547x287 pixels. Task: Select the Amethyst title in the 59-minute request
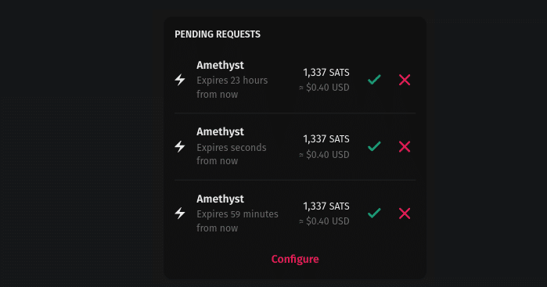coord(220,199)
